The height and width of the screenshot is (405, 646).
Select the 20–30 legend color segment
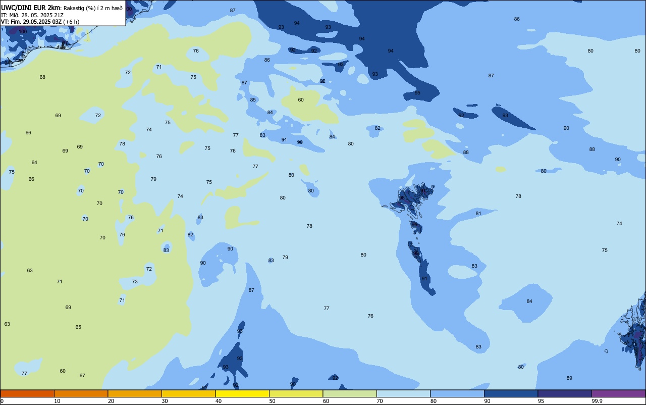[x=135, y=393]
